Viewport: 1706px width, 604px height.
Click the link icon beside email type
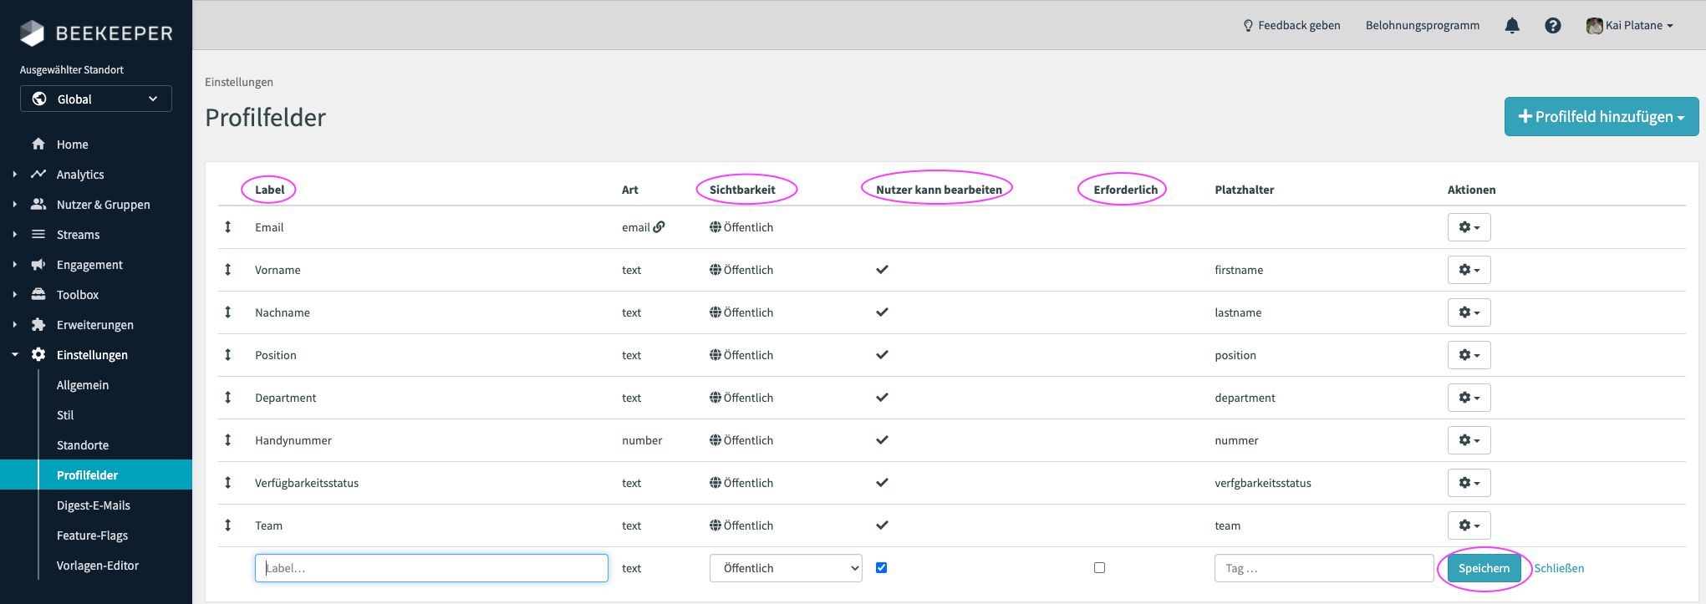(x=659, y=226)
